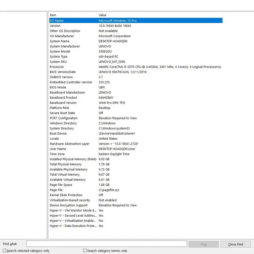
Task: Select Installed Physical Memory (RAM) row
Action: pyautogui.click(x=136, y=159)
